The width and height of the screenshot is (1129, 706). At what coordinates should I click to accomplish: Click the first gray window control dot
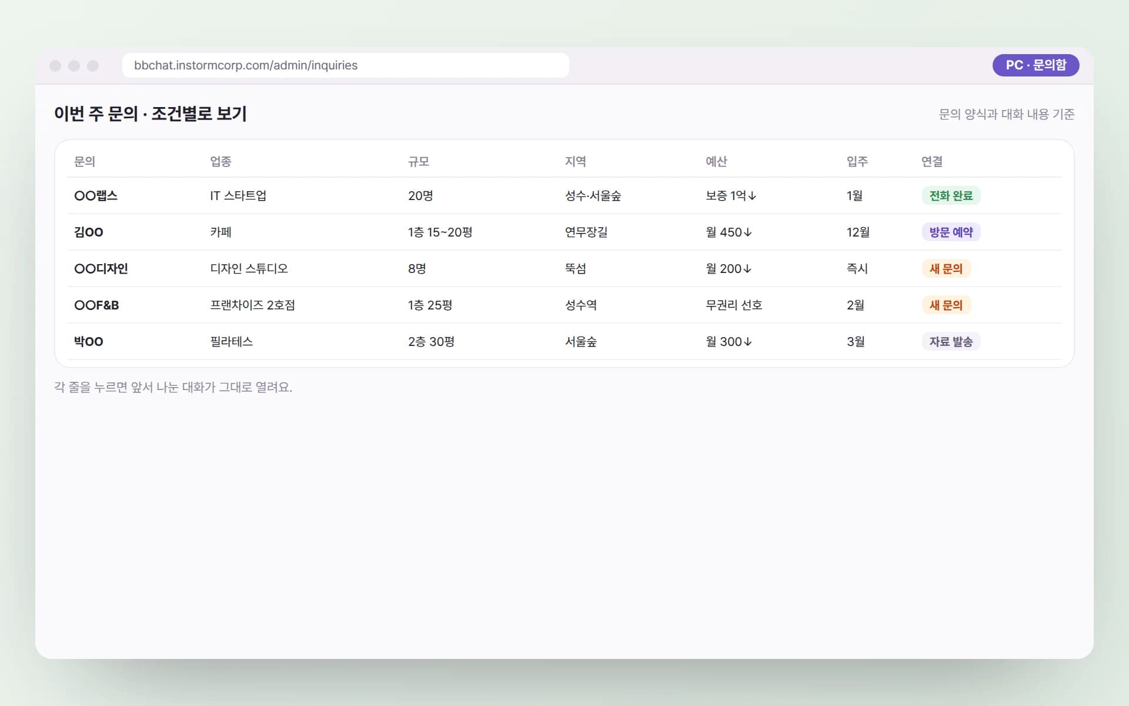55,66
